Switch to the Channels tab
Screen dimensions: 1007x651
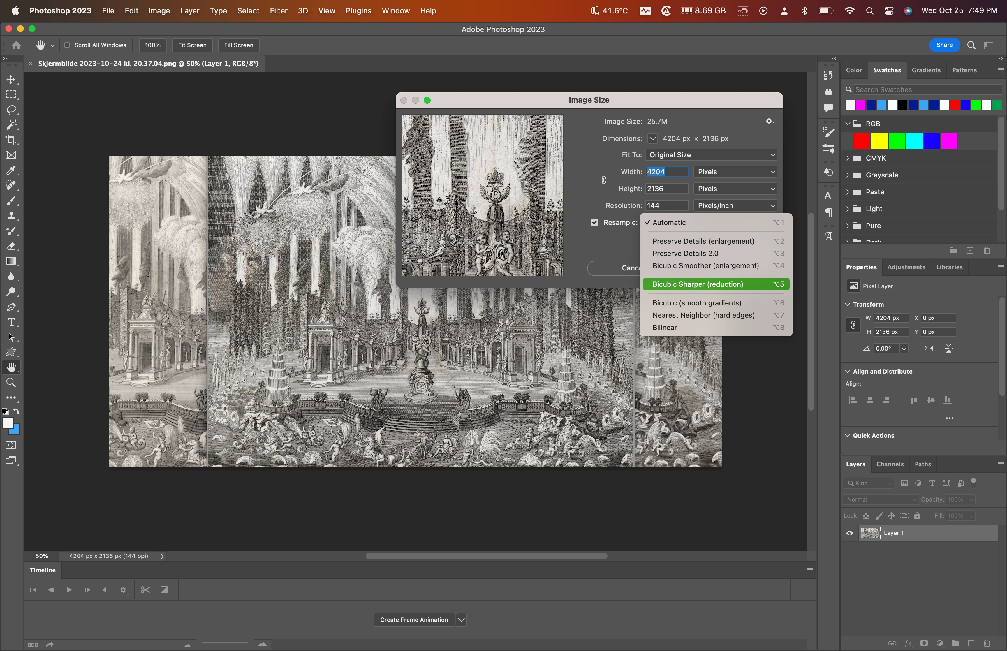[x=890, y=464]
